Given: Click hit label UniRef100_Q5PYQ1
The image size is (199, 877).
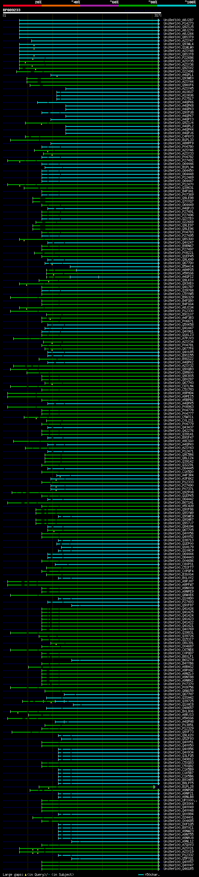Looking at the screenshot, I should pos(178,859).
